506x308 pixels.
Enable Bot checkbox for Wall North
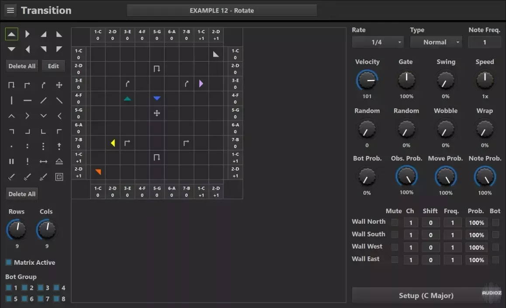pos(496,222)
